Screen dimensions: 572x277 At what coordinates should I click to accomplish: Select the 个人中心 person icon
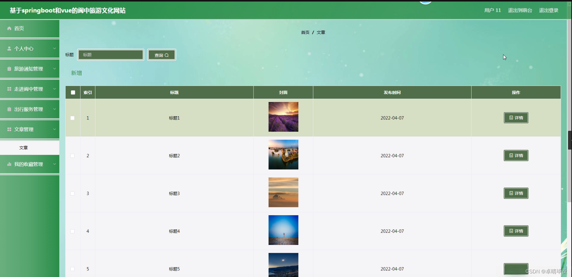9,48
